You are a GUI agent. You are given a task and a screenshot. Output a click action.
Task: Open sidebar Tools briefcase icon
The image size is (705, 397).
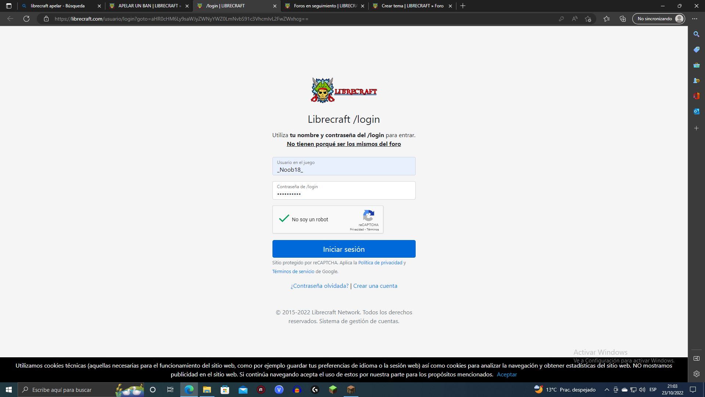coord(696,65)
